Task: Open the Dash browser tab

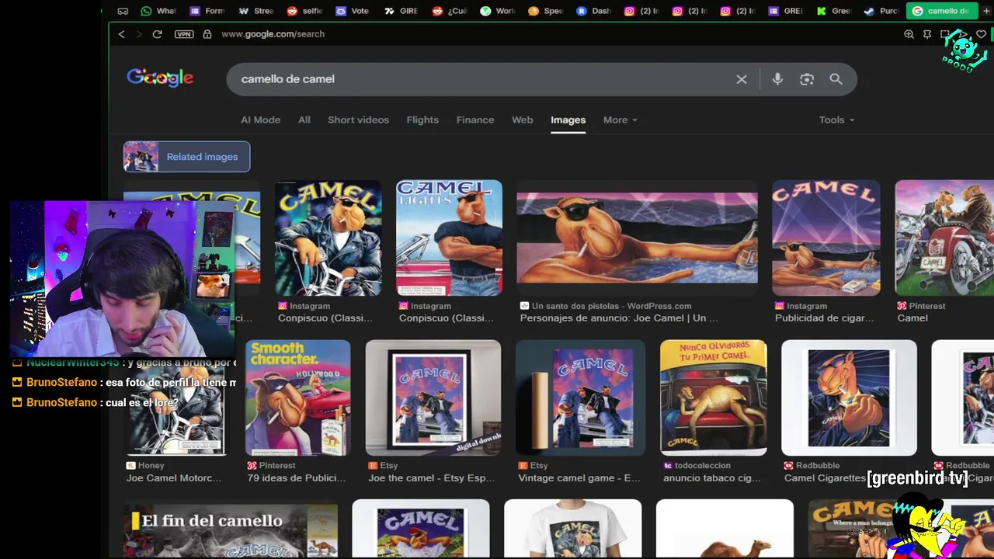Action: [x=593, y=11]
